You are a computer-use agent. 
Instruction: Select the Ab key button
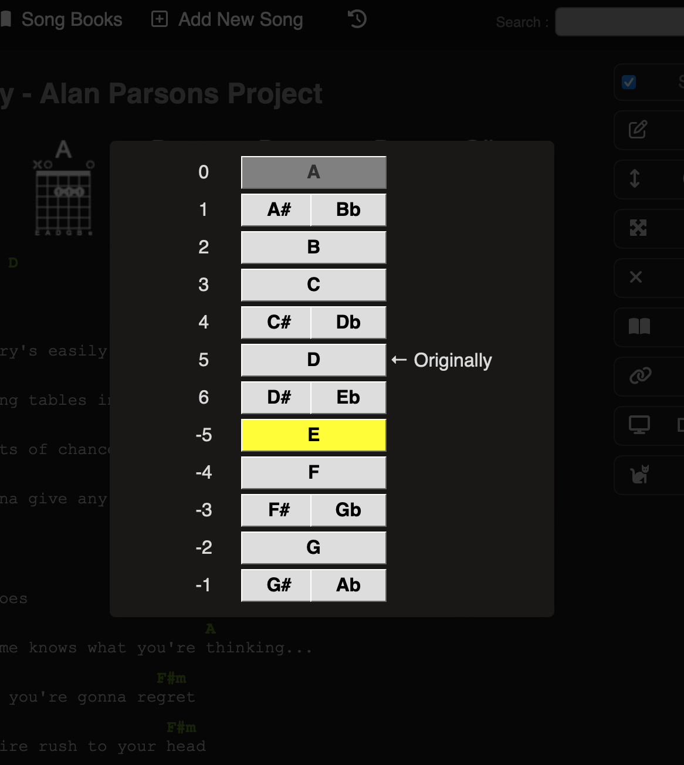tap(348, 585)
